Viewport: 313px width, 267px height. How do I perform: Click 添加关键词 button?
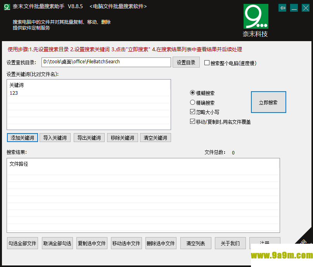(22, 138)
